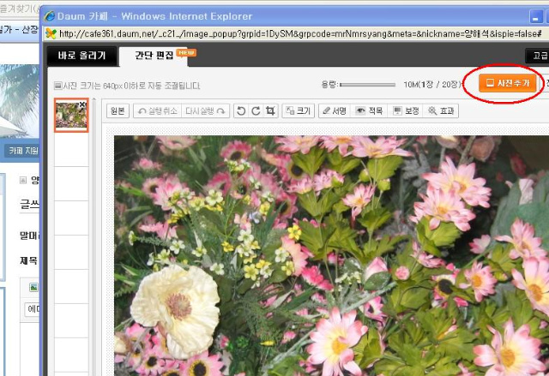Open the 크기 (resize) tool

coord(299,111)
